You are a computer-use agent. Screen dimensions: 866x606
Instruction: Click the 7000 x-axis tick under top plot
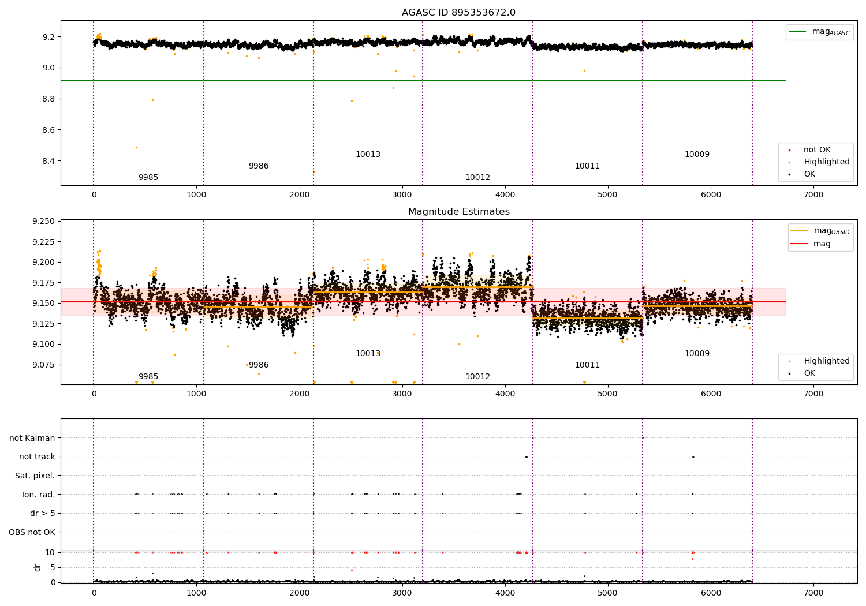click(x=813, y=195)
